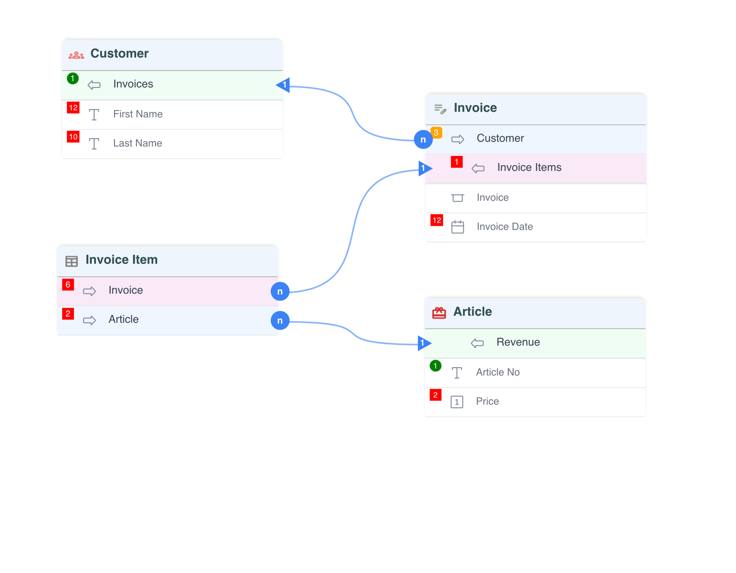Image resolution: width=736 pixels, height=573 pixels.
Task: Click the text type icon beside First Name
Action: (x=94, y=115)
